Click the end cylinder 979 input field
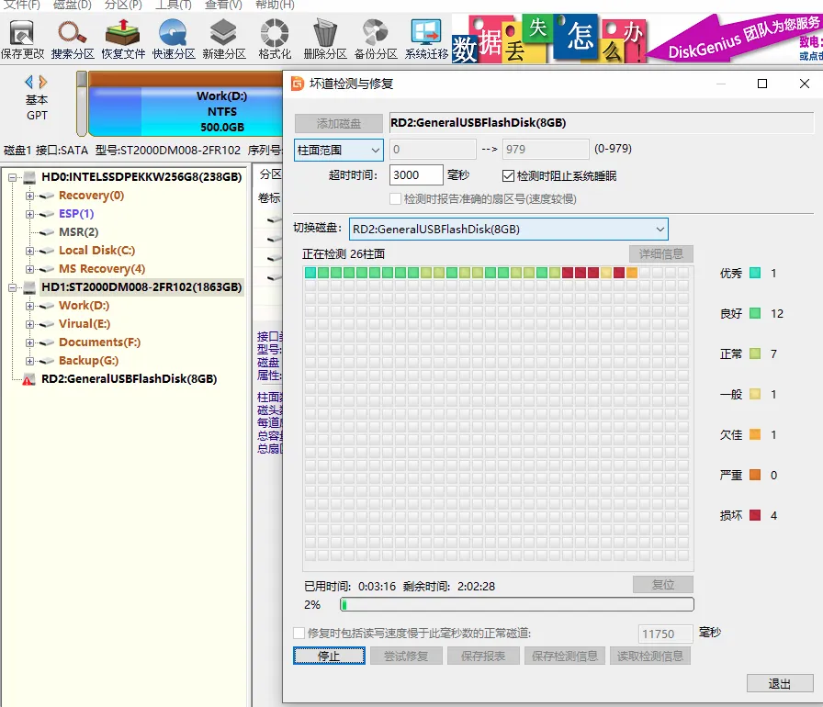This screenshot has width=823, height=707. [546, 150]
